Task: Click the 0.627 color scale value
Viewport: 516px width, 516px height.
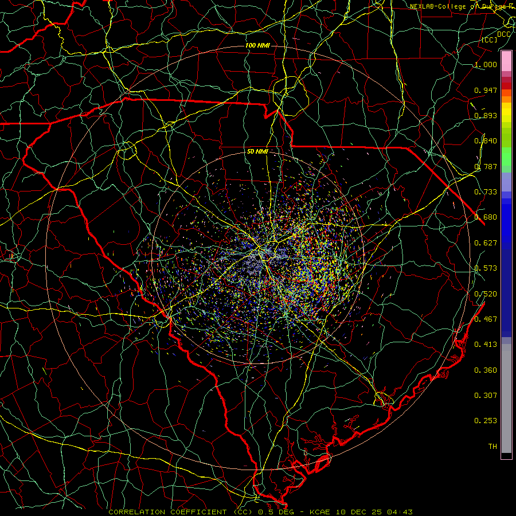Action: click(x=486, y=243)
